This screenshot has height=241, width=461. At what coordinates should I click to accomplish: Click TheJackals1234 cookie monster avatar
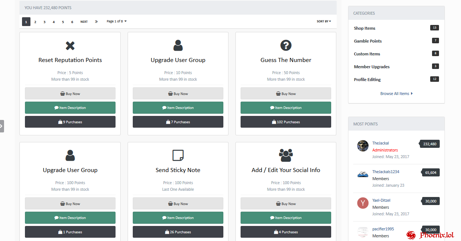click(363, 174)
